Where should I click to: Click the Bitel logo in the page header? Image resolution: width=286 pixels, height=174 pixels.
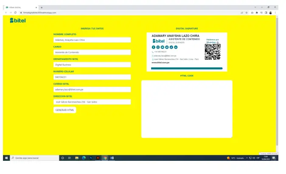pyautogui.click(x=18, y=20)
